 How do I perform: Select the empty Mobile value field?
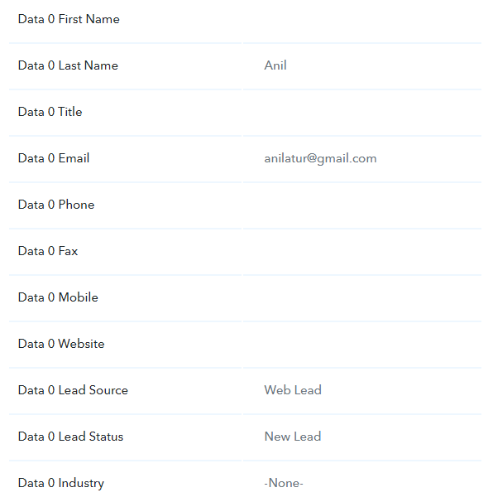[362, 298]
